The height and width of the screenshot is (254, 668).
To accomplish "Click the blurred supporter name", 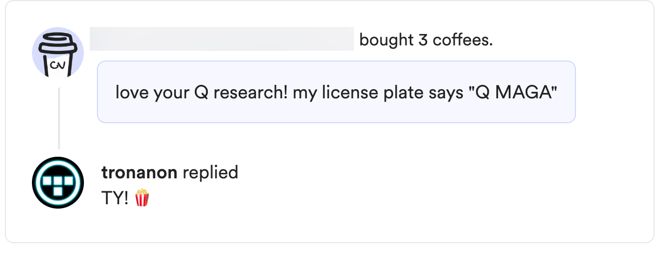I will (221, 39).
